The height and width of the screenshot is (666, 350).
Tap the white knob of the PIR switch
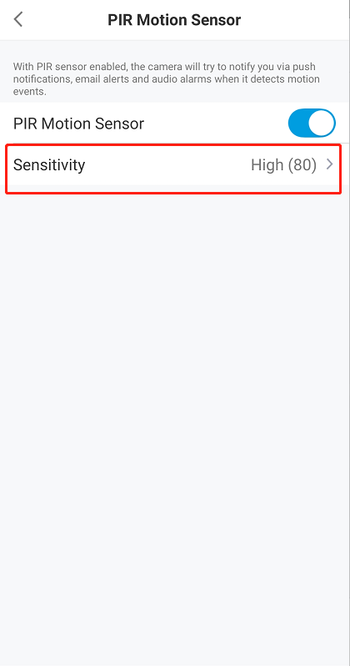(x=322, y=124)
